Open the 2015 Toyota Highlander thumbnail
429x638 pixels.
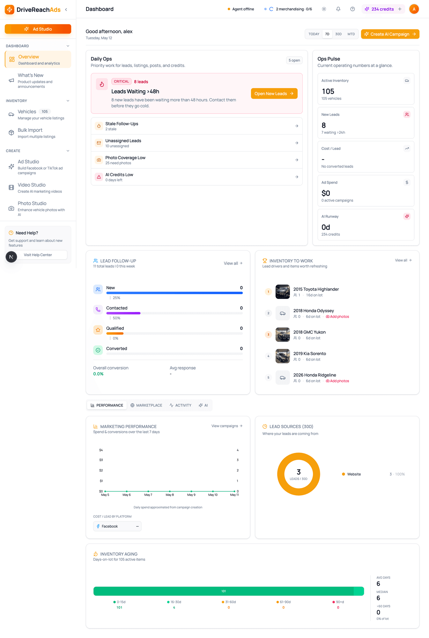click(x=283, y=292)
